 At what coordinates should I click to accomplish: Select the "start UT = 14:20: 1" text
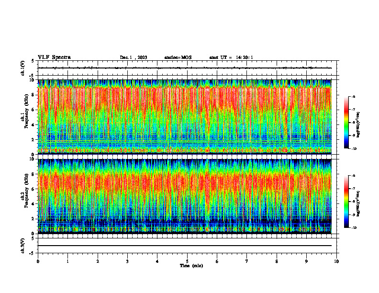point(231,57)
